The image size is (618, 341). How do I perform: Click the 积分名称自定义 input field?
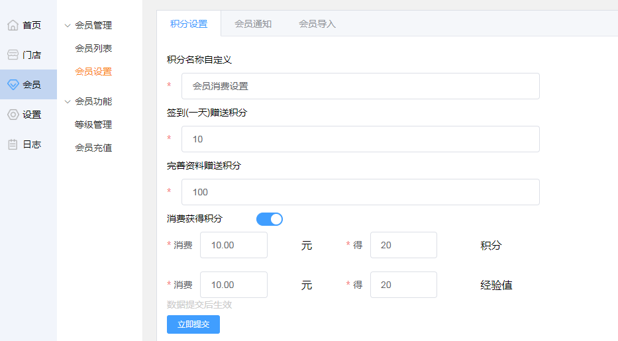point(360,86)
